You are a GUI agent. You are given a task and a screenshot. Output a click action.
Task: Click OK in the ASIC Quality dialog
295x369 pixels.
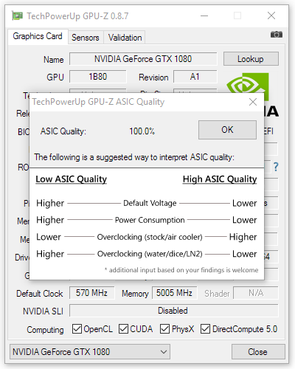point(227,130)
